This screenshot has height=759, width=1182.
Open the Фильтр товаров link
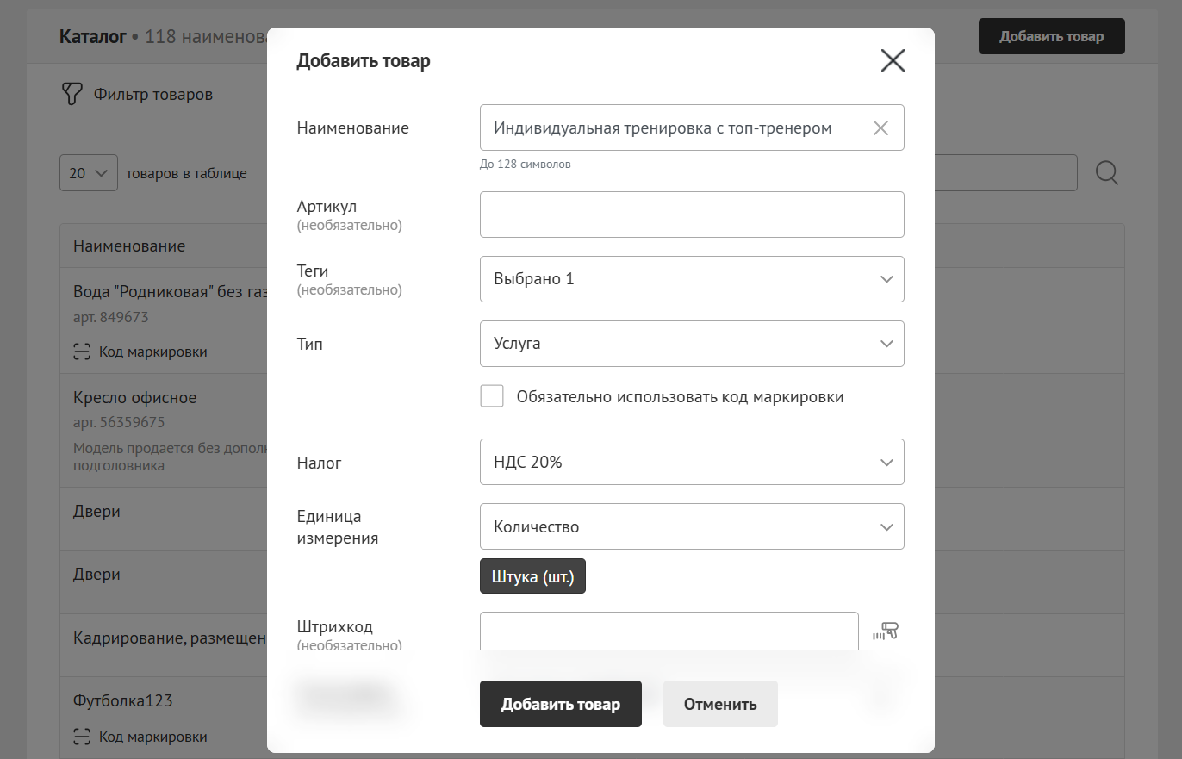(152, 95)
